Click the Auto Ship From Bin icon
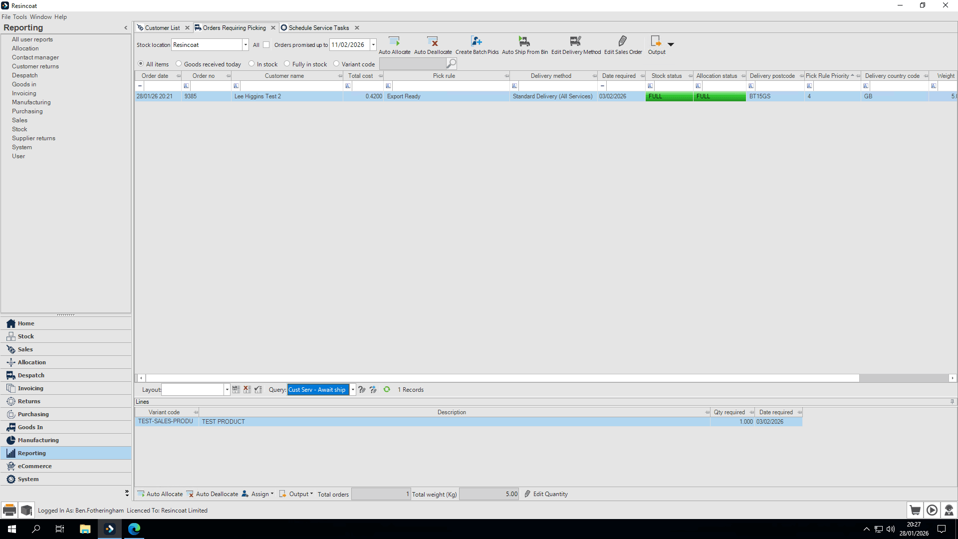Image resolution: width=958 pixels, height=539 pixels. [524, 41]
